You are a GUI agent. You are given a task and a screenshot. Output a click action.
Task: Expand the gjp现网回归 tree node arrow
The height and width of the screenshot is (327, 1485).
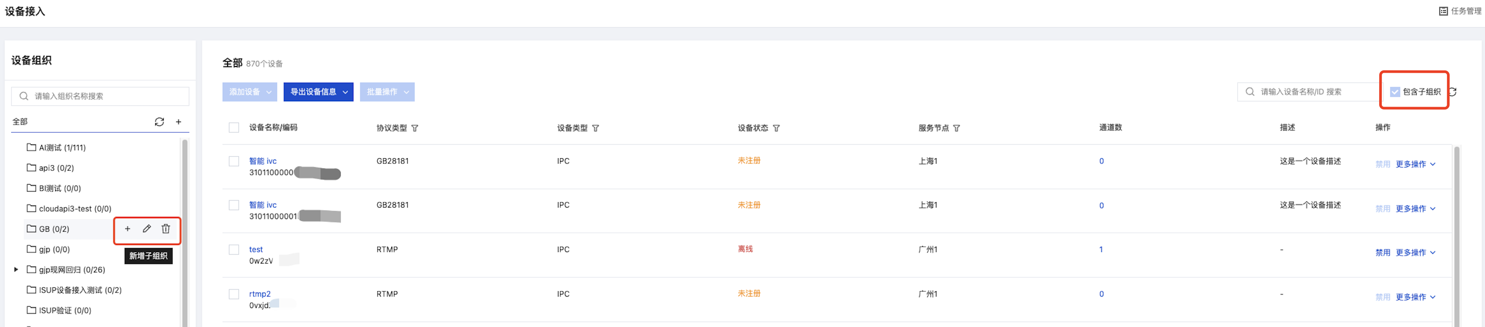(16, 269)
